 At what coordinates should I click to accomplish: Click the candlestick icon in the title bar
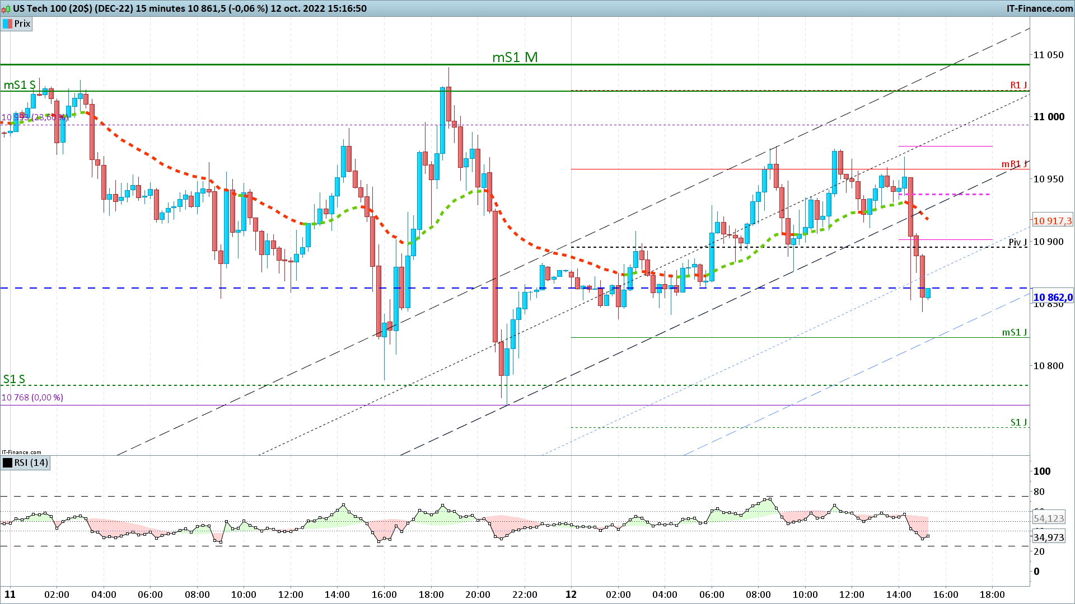tap(6, 8)
